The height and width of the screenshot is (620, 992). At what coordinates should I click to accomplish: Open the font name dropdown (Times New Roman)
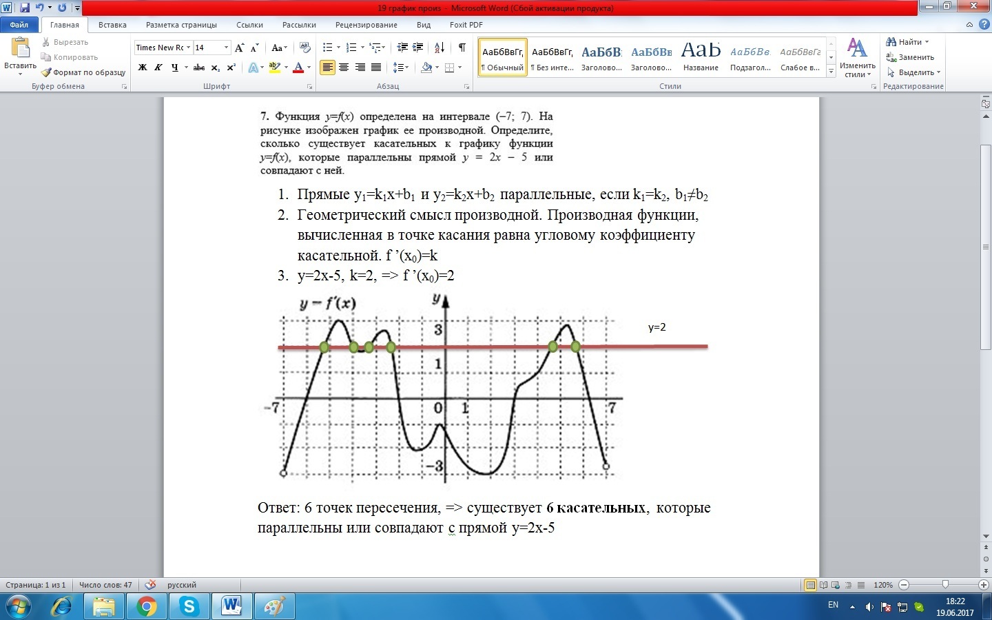[188, 48]
